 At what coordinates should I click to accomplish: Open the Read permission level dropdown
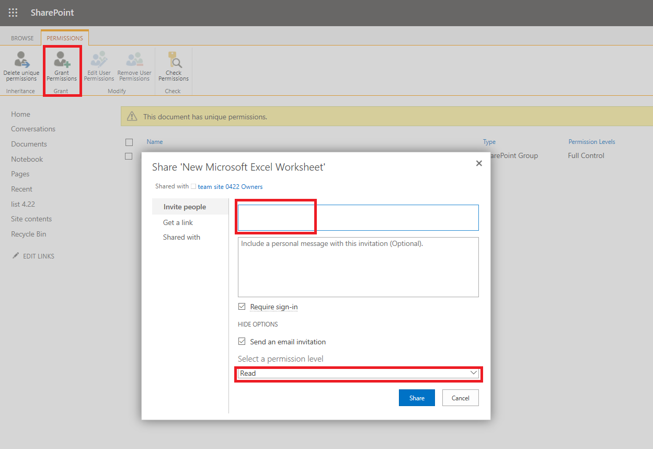pos(475,373)
